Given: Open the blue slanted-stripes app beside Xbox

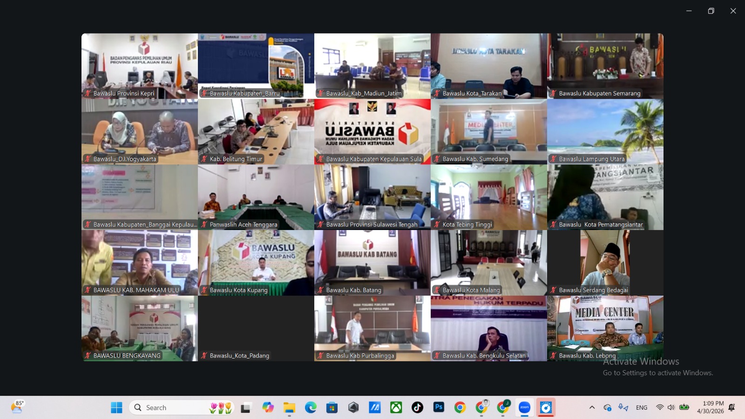Looking at the screenshot, I should click(375, 408).
